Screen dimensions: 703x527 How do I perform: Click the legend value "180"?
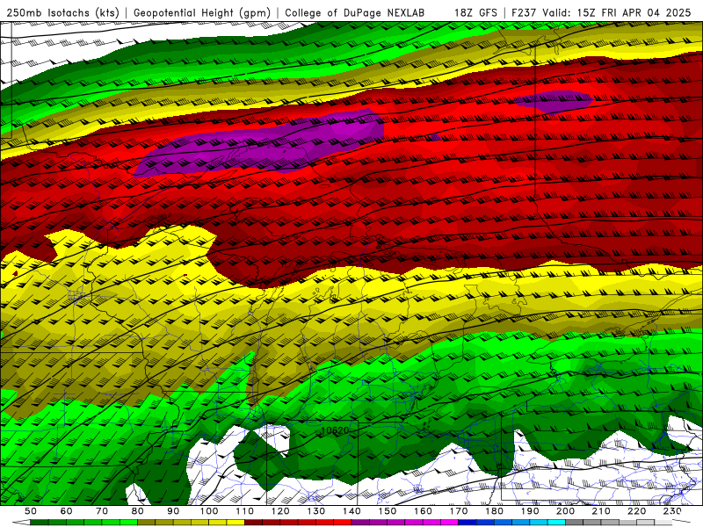click(494, 511)
